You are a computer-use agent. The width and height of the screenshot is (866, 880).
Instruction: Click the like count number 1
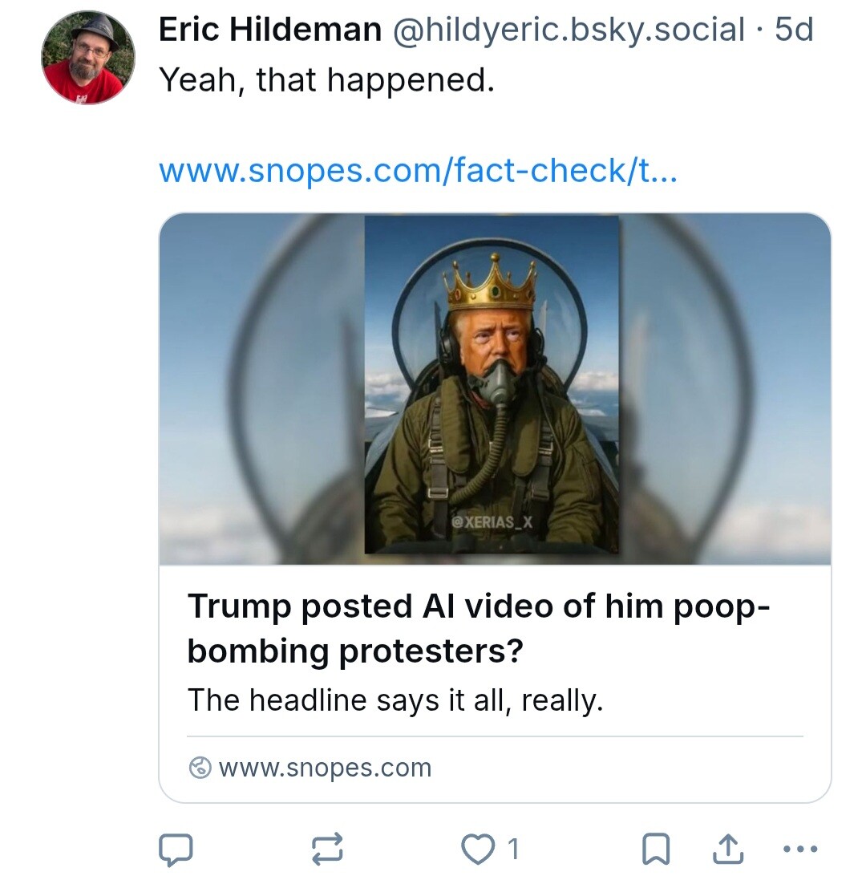point(514,850)
